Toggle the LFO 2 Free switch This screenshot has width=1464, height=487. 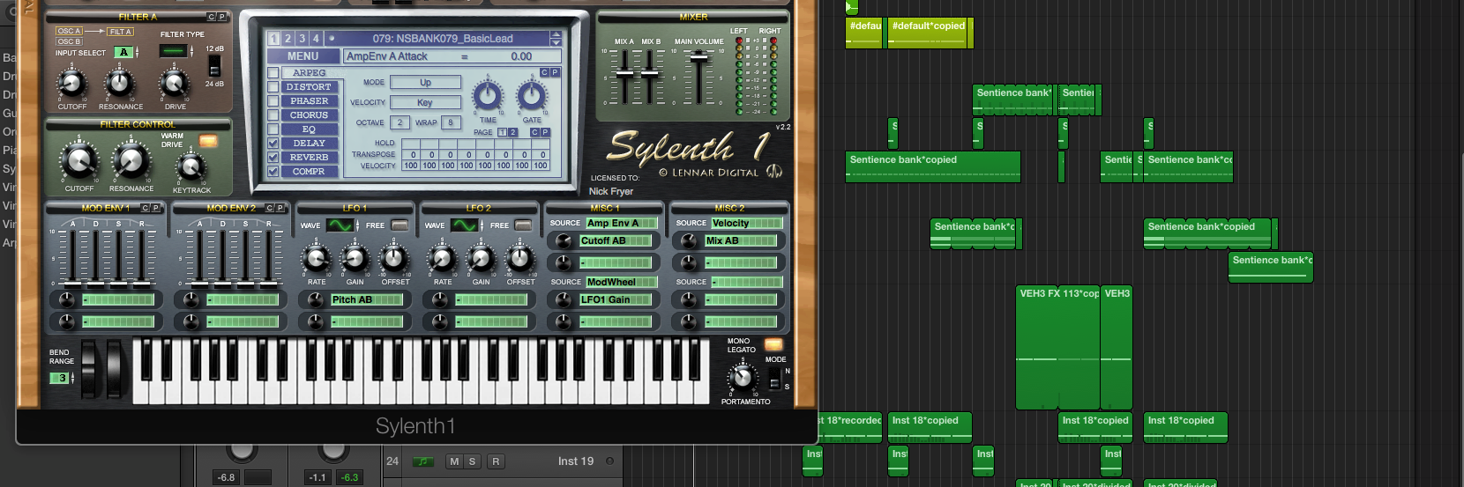524,225
